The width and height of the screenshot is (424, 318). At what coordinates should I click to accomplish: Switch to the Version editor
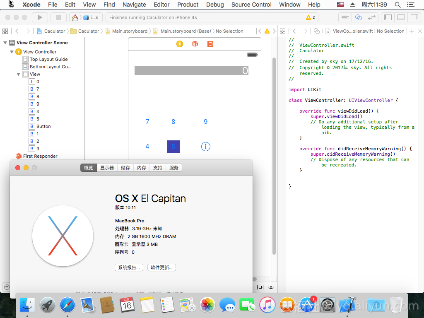point(372,17)
